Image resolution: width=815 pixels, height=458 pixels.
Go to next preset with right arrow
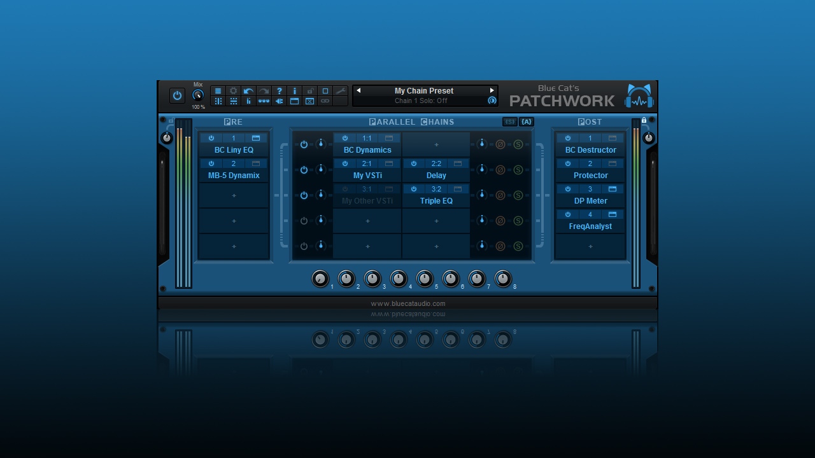(492, 90)
